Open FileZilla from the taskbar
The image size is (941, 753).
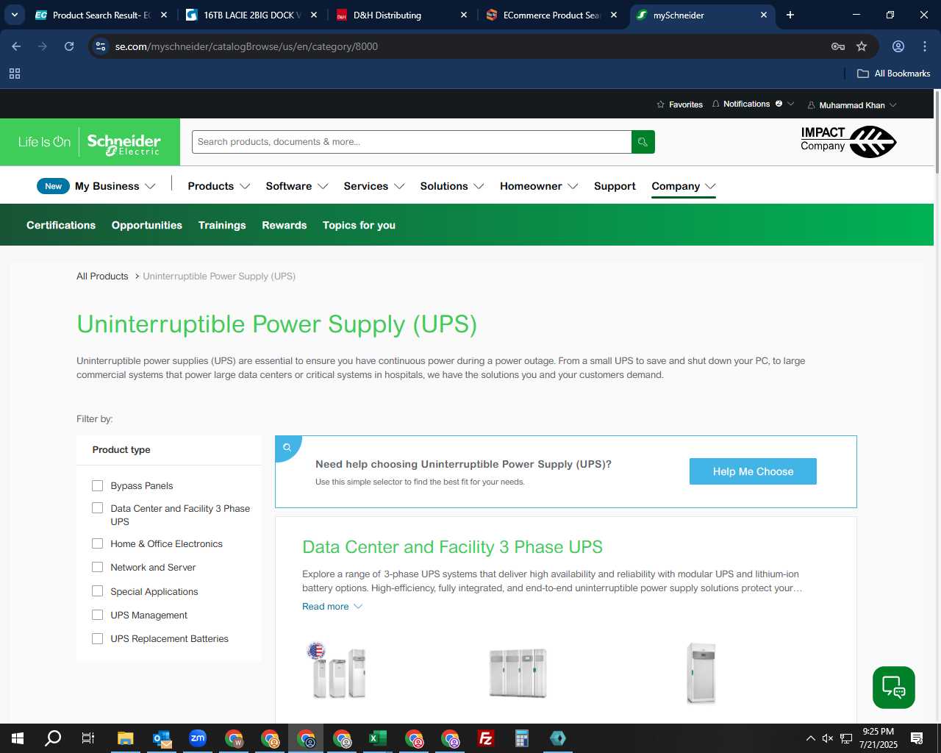click(486, 738)
